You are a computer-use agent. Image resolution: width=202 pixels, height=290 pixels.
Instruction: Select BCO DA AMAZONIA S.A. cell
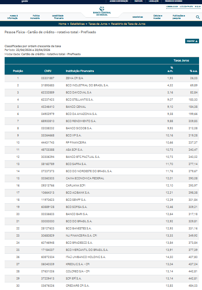[81, 114]
